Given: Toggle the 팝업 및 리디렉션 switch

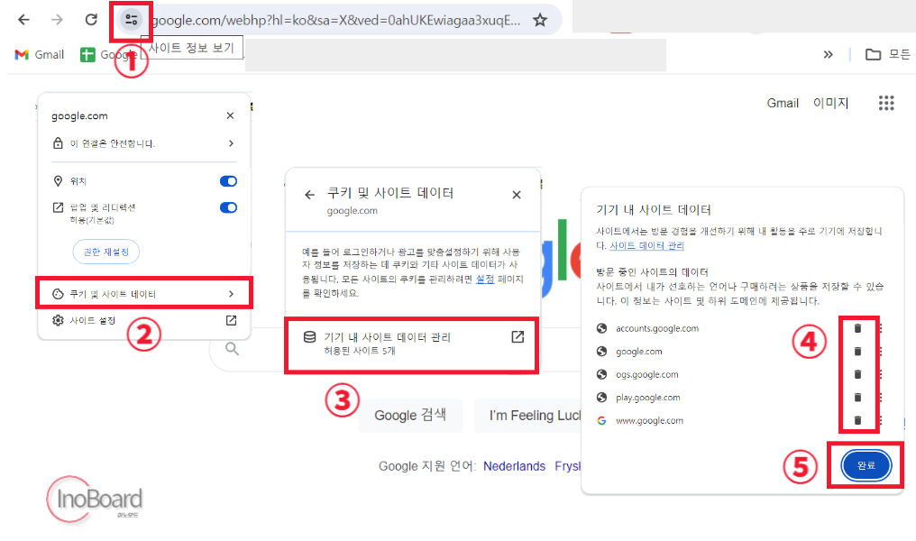Looking at the screenshot, I should [x=228, y=207].
